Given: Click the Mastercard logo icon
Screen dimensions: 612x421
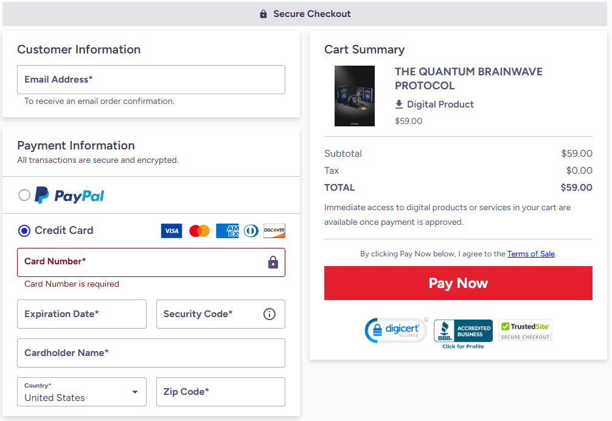Looking at the screenshot, I should click(200, 231).
